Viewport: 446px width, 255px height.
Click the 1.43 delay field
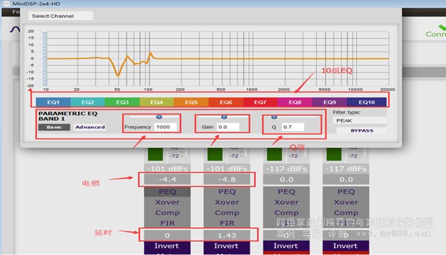pyautogui.click(x=226, y=235)
